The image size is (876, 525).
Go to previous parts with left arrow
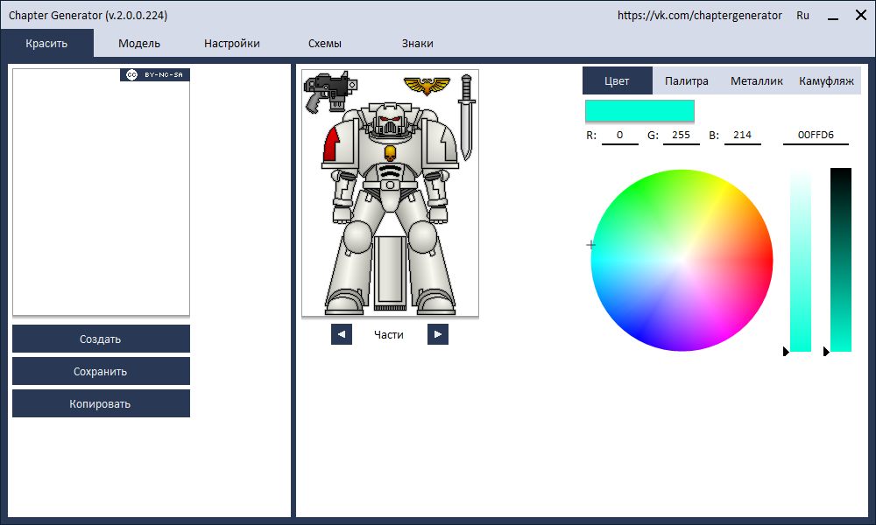click(342, 334)
